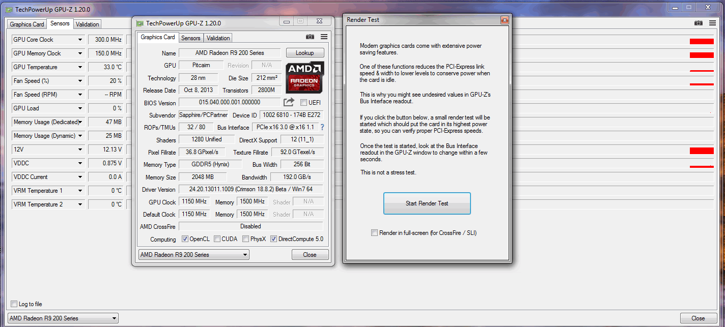Click the Bus Interface question mark icon
Viewport: 725px width, 327px height.
322,127
